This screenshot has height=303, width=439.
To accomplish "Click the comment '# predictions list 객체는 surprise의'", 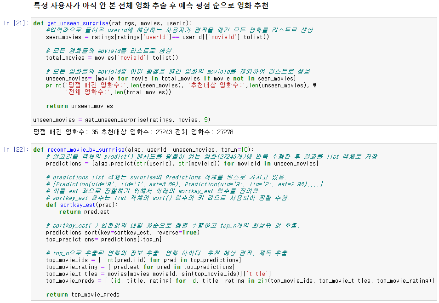I will (x=166, y=177).
